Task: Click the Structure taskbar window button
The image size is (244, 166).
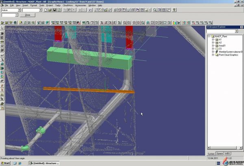Action: (x=44, y=163)
